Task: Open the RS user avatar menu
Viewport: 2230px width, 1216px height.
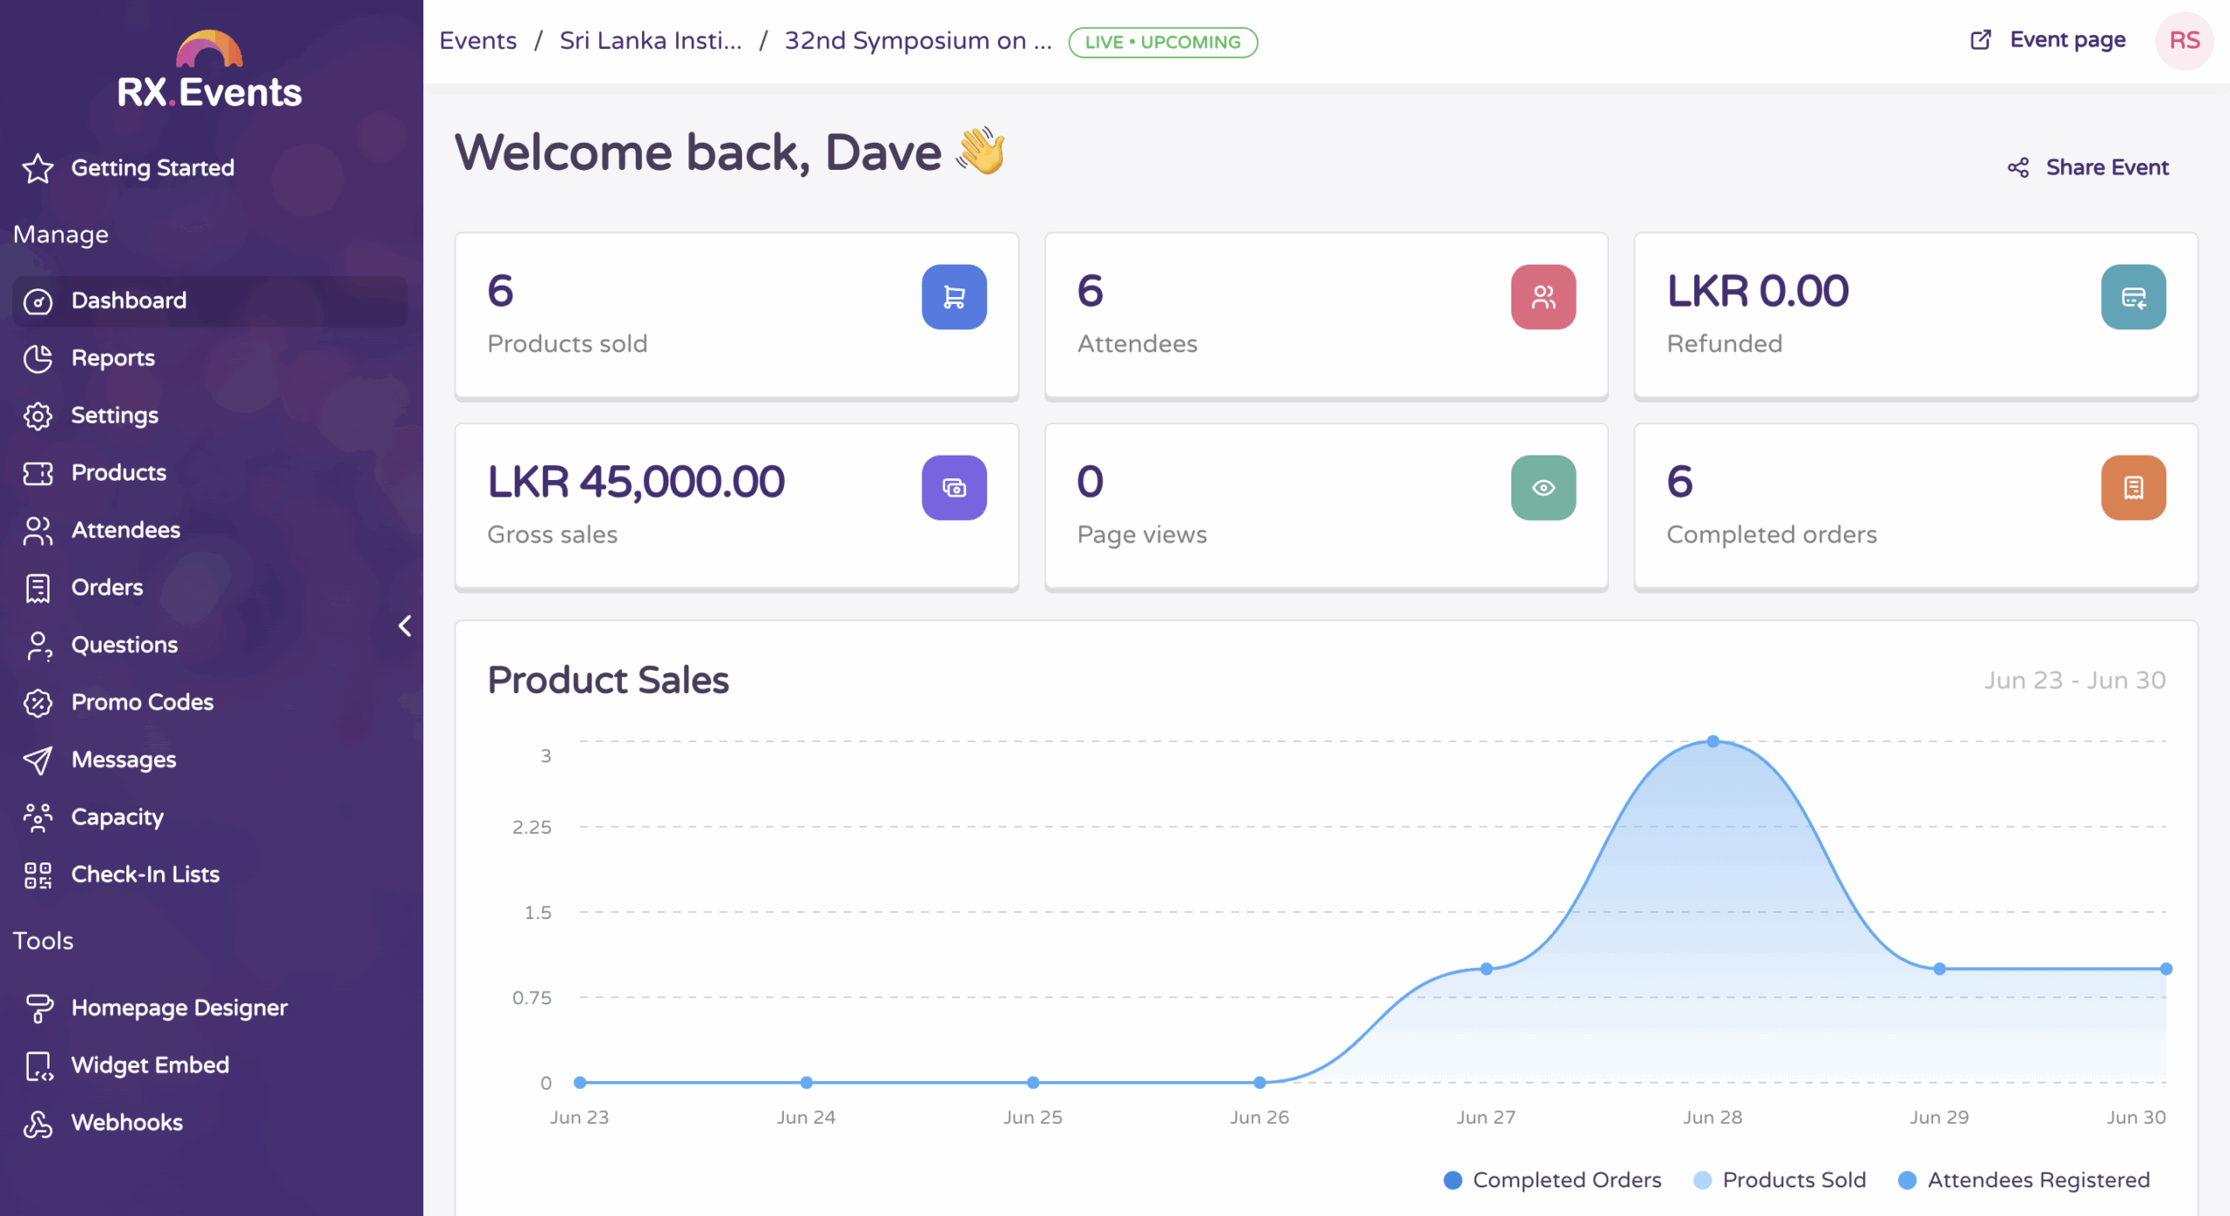Action: tap(2184, 41)
